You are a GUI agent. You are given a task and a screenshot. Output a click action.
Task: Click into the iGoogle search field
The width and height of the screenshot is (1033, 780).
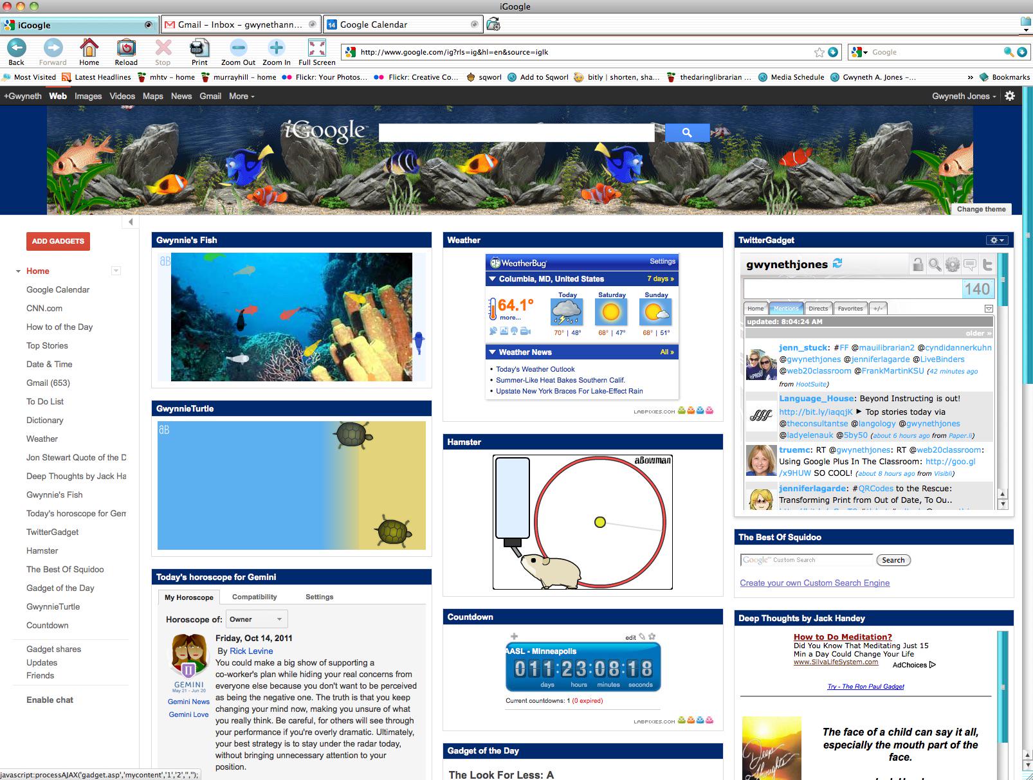(x=516, y=132)
